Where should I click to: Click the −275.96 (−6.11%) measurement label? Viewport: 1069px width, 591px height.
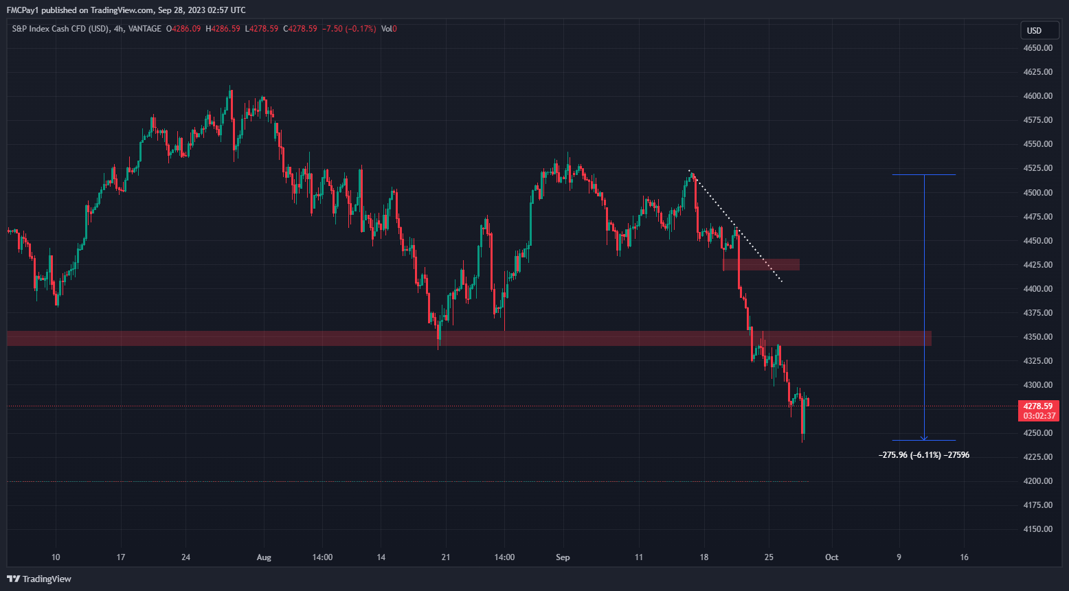[924, 455]
